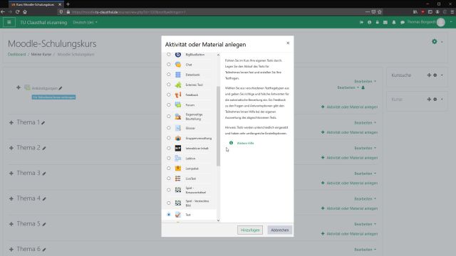Choose Gegenseitige Beurteilung radio option
The width and height of the screenshot is (456, 256).
[169, 117]
